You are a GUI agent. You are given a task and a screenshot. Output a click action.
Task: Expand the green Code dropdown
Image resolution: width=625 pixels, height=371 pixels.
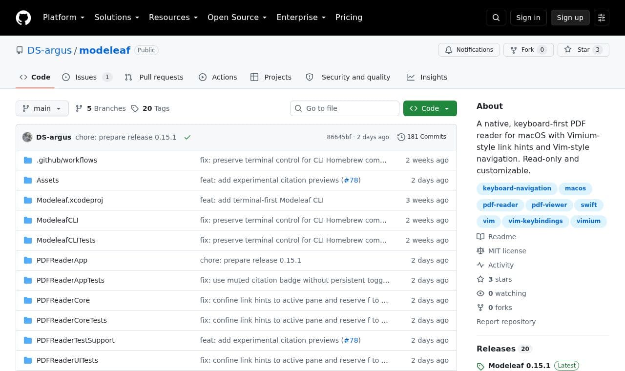(430, 108)
